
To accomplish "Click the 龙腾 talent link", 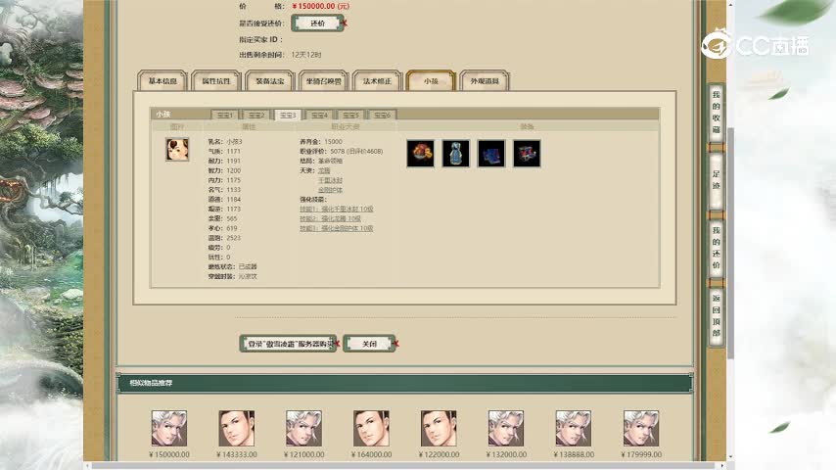I will click(x=324, y=170).
